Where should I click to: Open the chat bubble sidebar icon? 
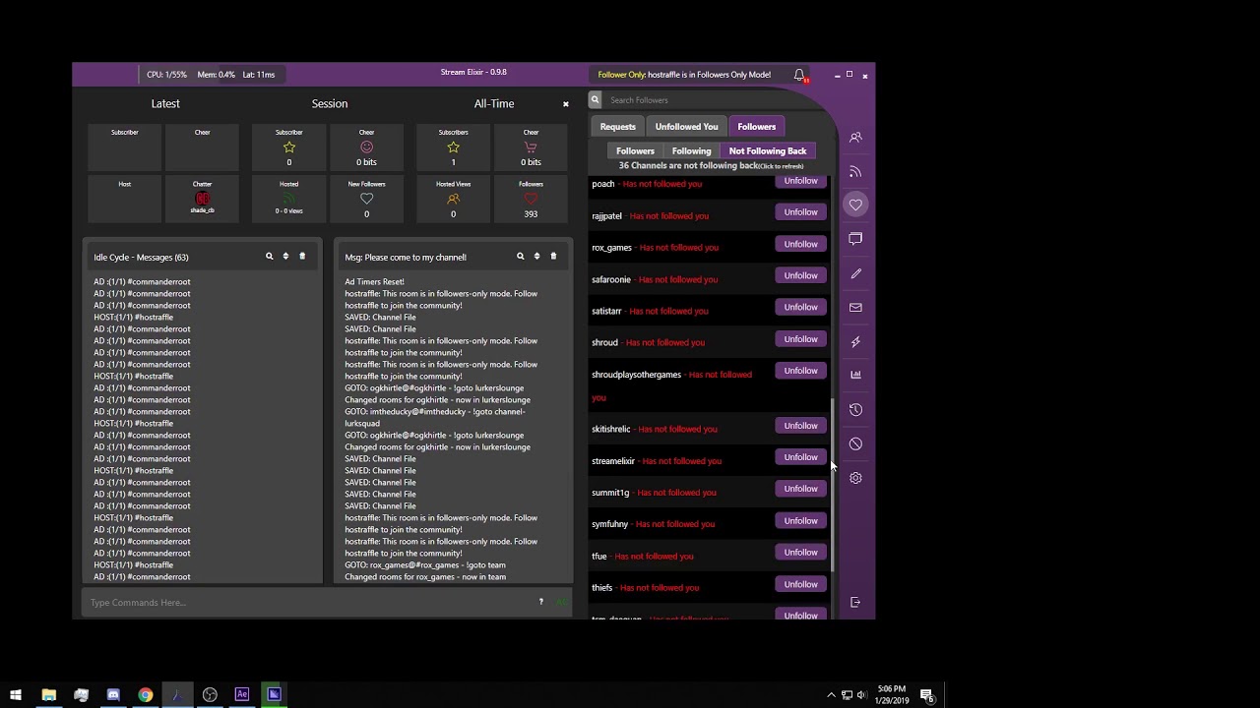point(855,239)
